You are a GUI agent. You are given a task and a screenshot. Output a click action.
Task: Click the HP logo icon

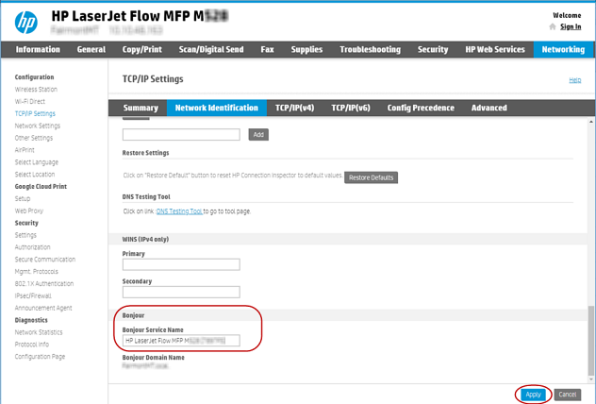(26, 22)
